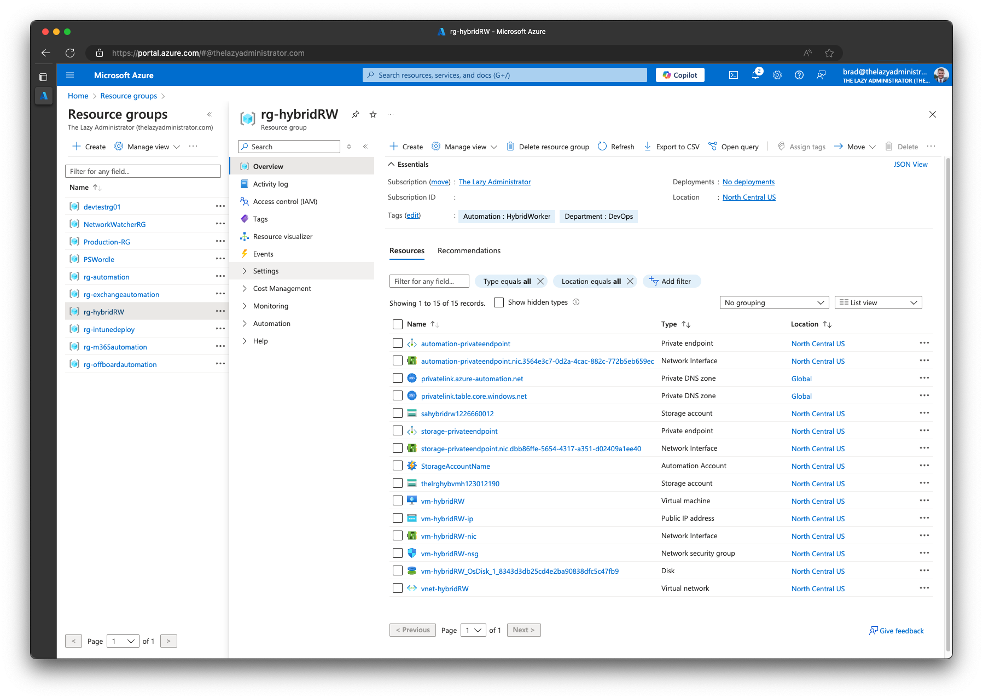
Task: Sort resources by Location column
Action: point(827,324)
